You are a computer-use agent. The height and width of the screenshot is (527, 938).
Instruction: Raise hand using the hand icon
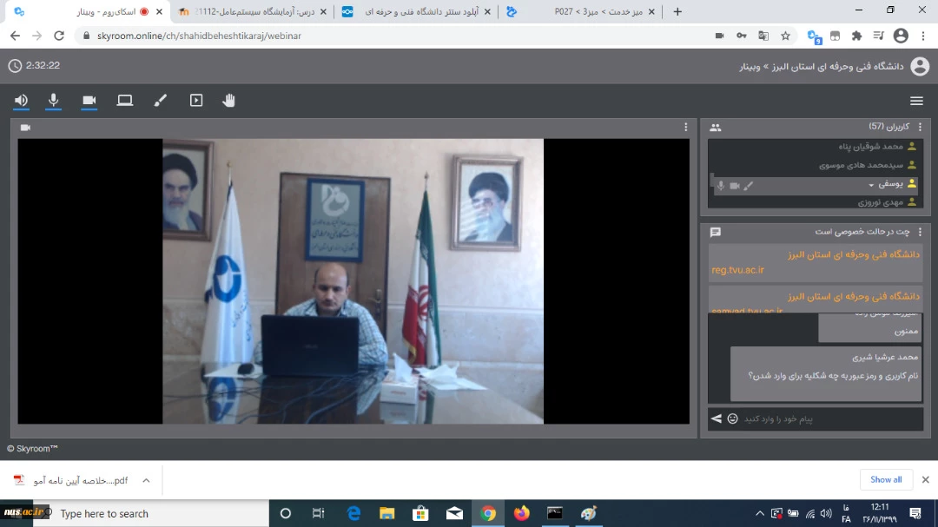pos(229,101)
